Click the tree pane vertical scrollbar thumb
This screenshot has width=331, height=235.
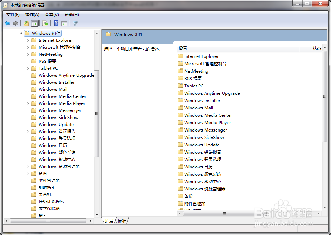(x=97, y=114)
